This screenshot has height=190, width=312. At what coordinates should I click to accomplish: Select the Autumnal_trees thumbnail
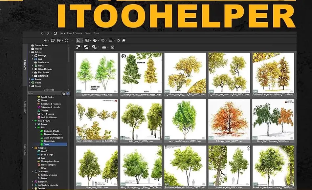tap(229, 121)
